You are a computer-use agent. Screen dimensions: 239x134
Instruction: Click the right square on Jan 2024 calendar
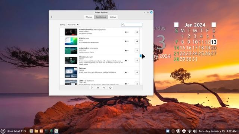pyautogui.click(x=214, y=25)
